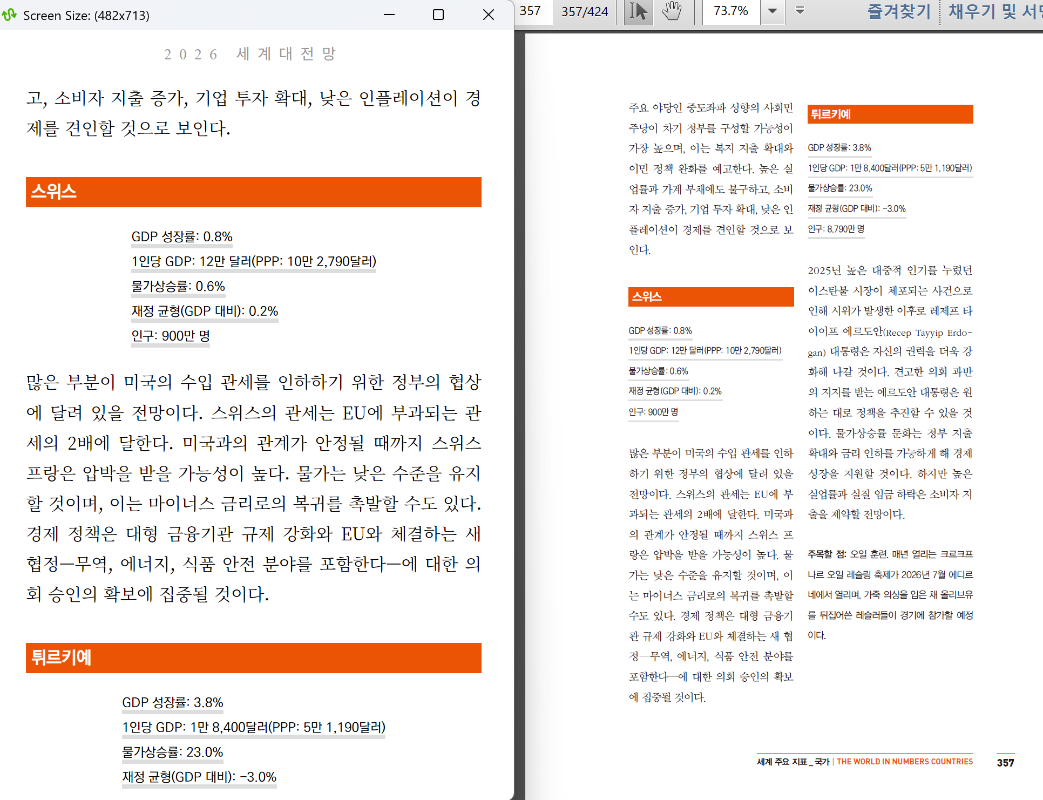Click the 357/424 page count label

tap(585, 11)
